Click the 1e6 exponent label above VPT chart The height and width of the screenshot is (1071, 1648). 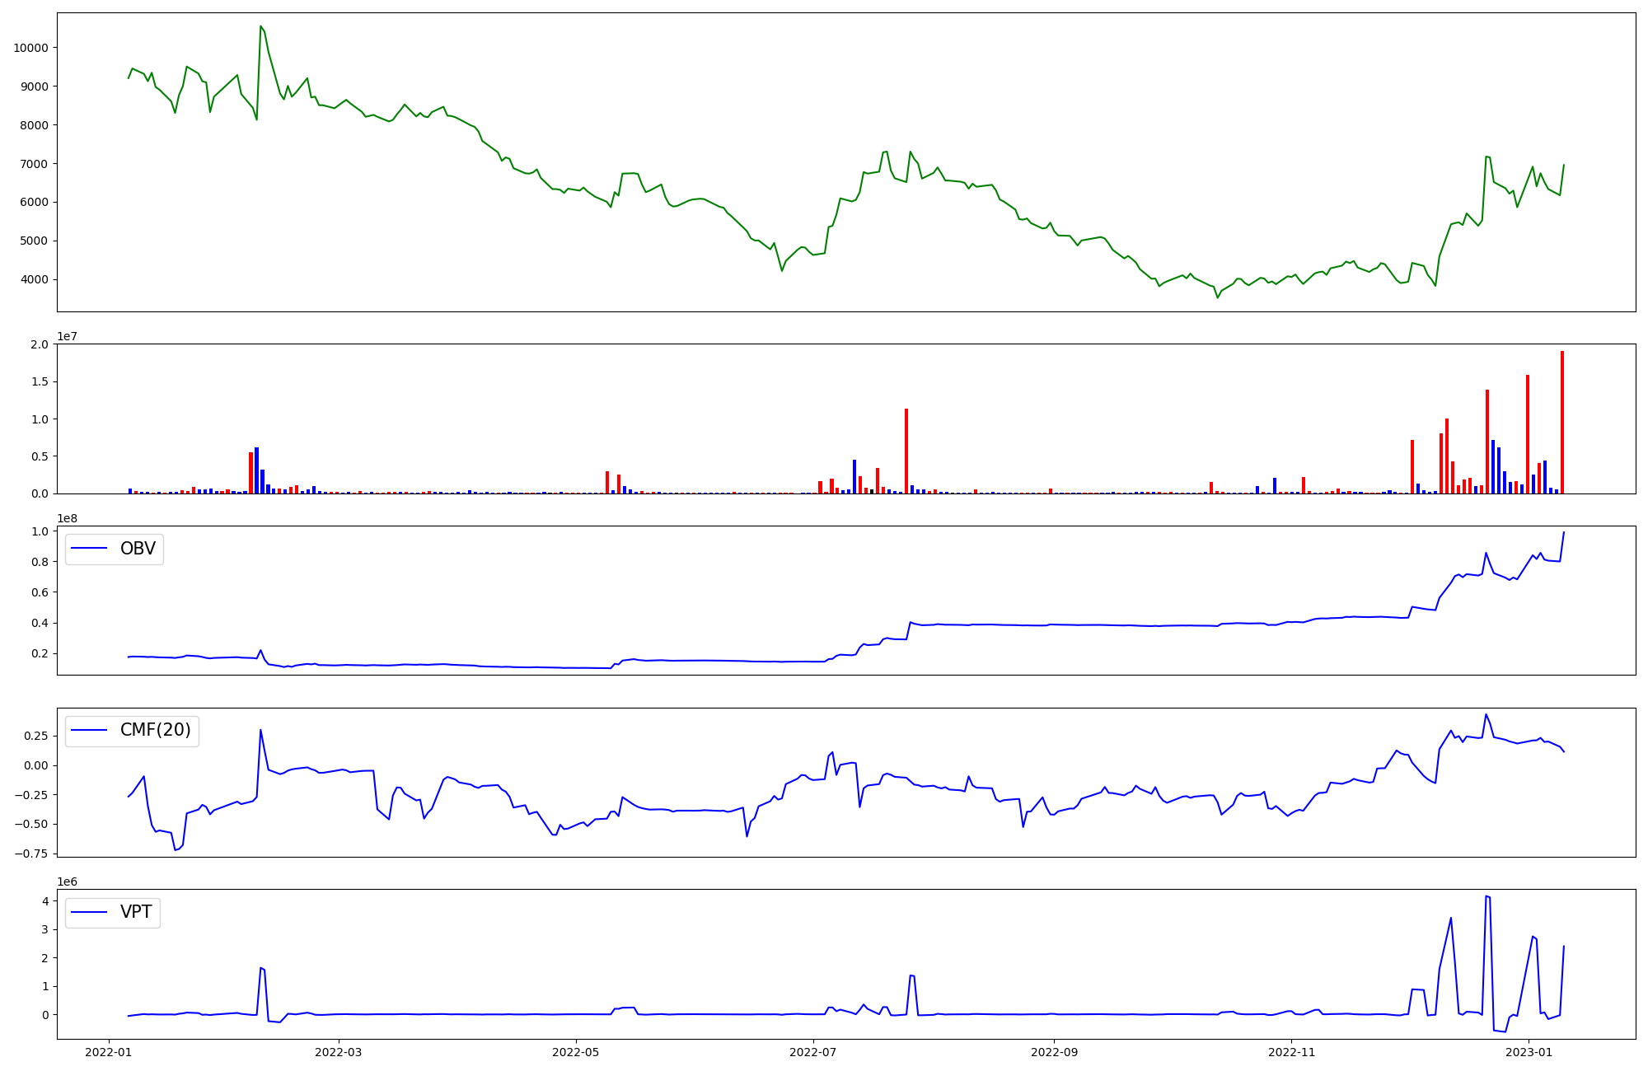tap(67, 882)
